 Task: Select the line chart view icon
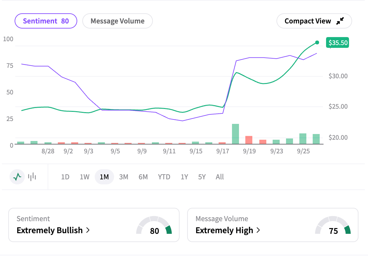tap(17, 177)
